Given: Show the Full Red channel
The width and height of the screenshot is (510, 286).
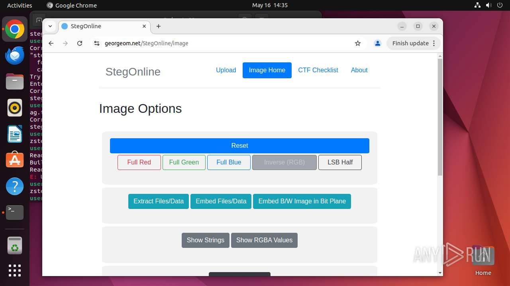Looking at the screenshot, I should [139, 162].
